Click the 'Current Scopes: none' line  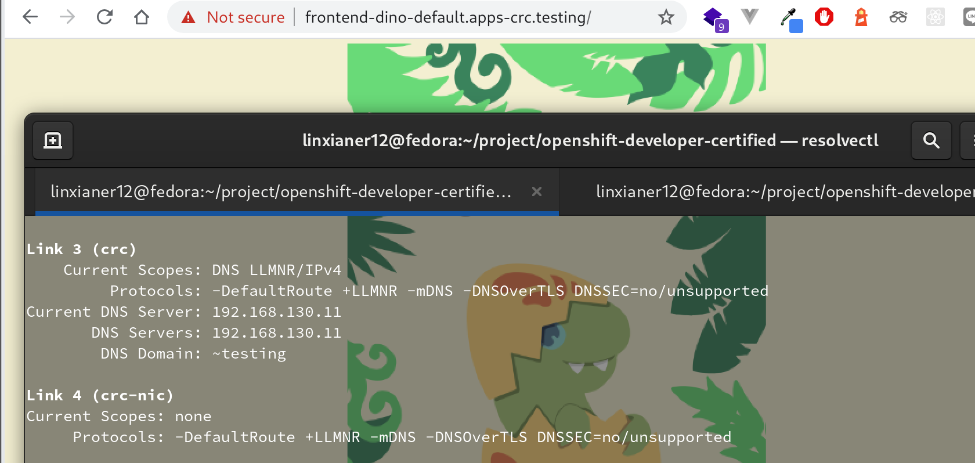pos(118,417)
